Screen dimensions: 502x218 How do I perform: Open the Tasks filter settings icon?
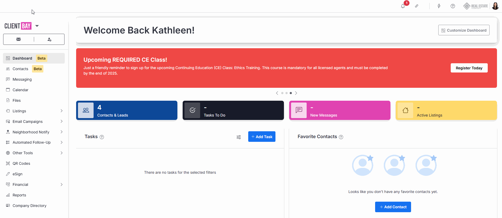click(x=239, y=137)
